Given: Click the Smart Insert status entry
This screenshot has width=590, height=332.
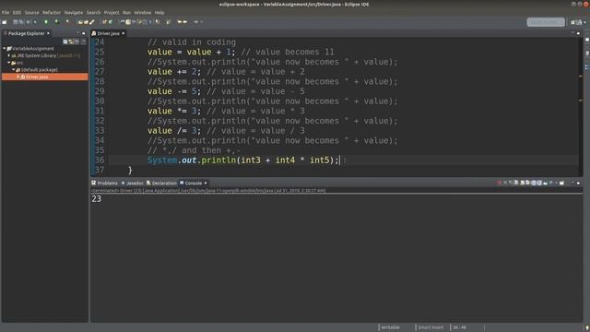Looking at the screenshot, I should point(431,327).
